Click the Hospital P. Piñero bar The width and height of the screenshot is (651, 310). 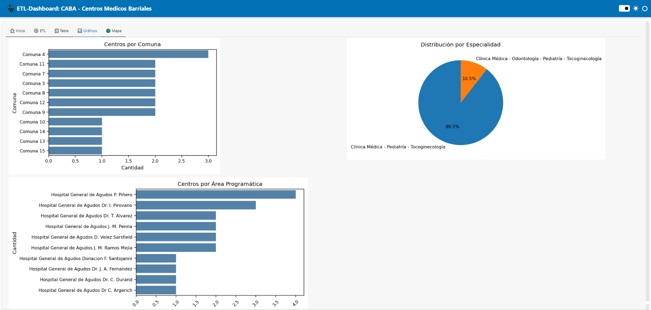coord(216,194)
